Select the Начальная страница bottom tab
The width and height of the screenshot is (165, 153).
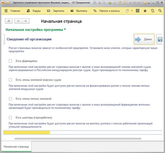click(16, 147)
